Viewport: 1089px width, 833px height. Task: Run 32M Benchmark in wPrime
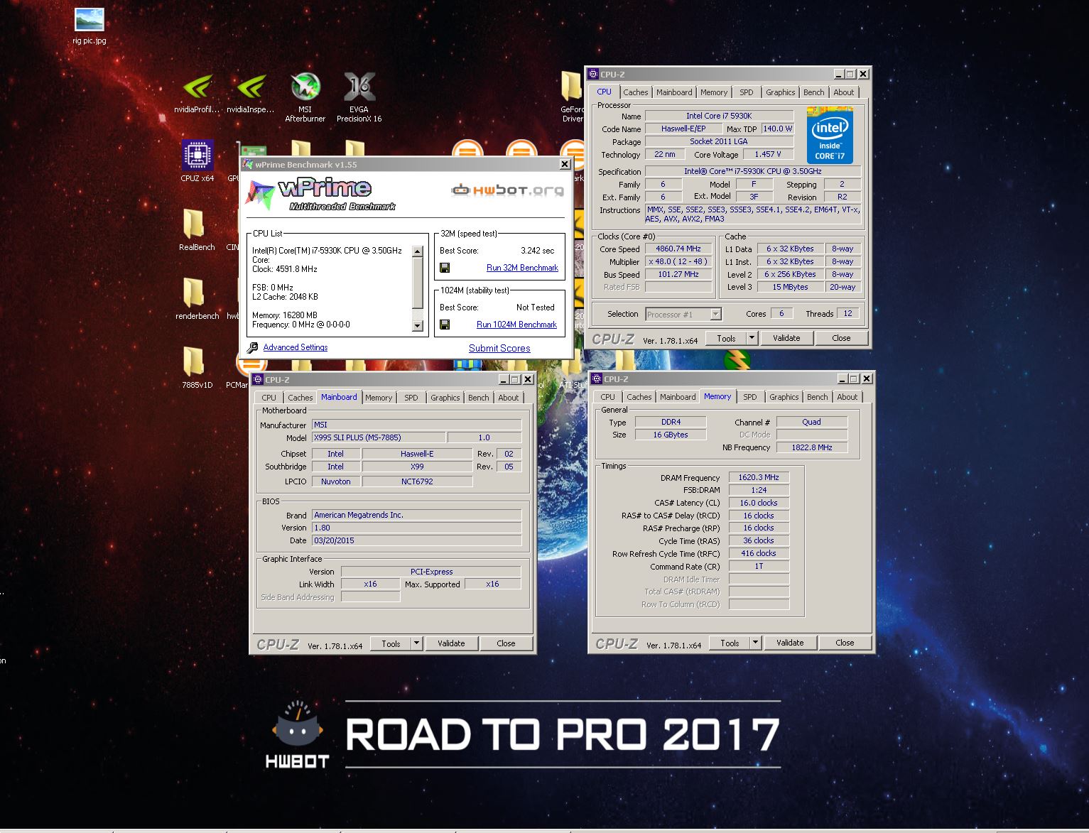[x=522, y=268]
